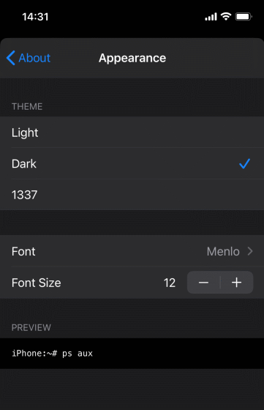The image size is (264, 410).
Task: Tap the Font Size label row
Action: tap(132, 283)
